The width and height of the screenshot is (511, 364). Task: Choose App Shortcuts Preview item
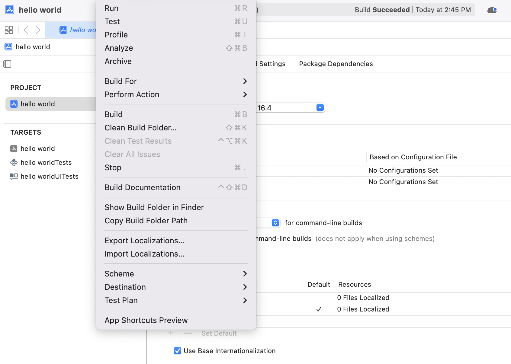176,320
